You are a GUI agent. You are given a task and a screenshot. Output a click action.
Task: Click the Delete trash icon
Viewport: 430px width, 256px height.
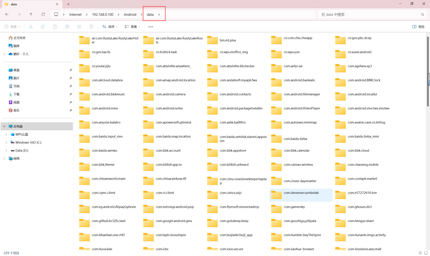pyautogui.click(x=91, y=26)
